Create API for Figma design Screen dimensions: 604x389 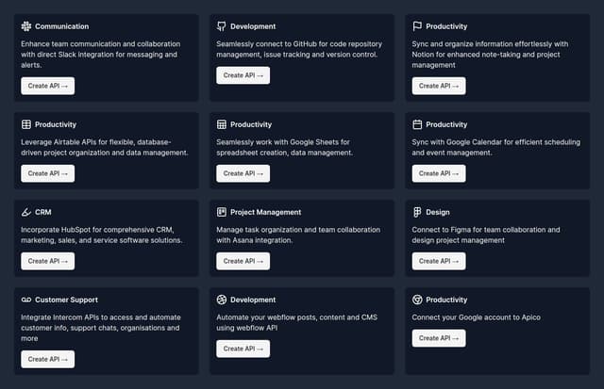tap(439, 261)
